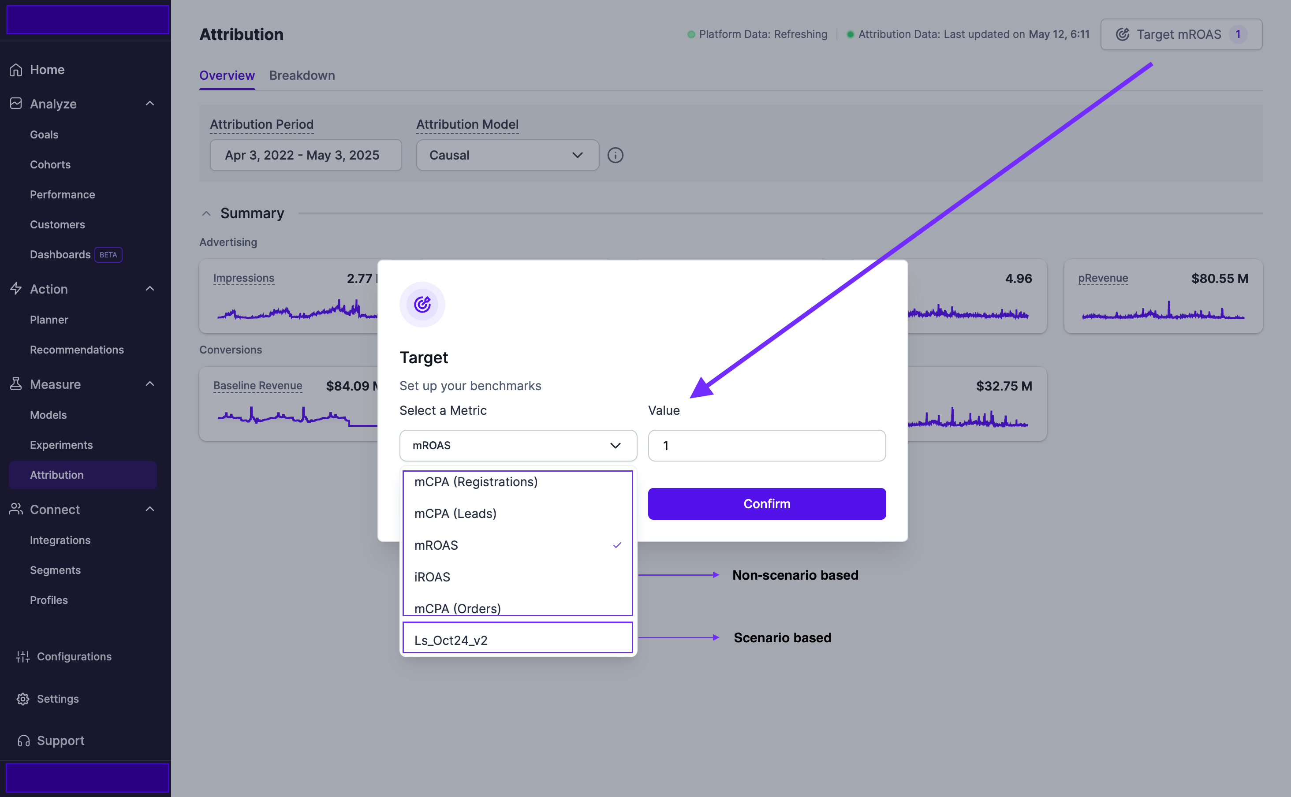Open Settings via gear icon

(x=22, y=698)
